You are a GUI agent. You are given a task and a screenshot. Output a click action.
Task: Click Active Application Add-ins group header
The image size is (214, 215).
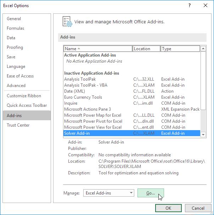tap(90, 55)
